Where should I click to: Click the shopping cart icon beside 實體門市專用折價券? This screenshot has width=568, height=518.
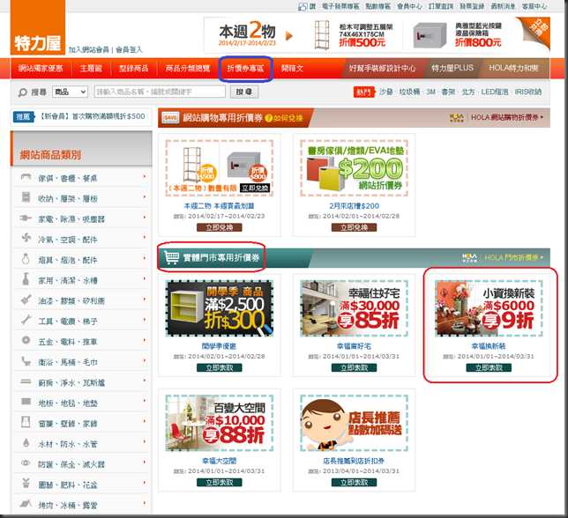point(171,257)
